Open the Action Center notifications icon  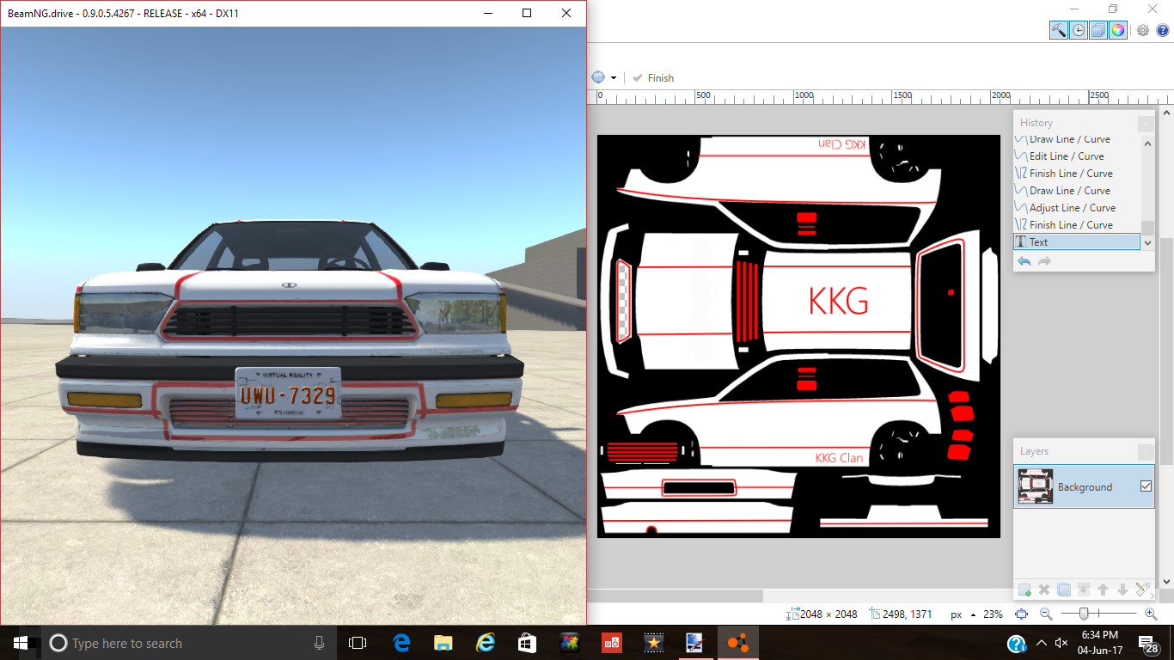coord(1148,643)
